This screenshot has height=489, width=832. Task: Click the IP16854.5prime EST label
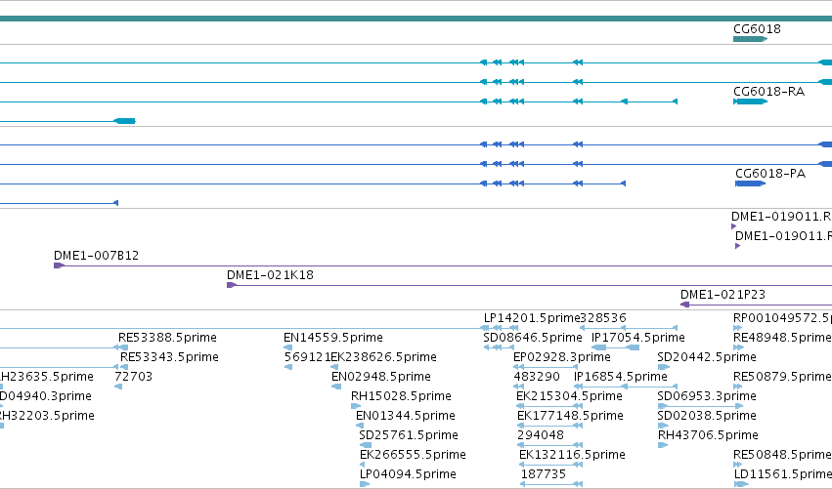pos(620,377)
